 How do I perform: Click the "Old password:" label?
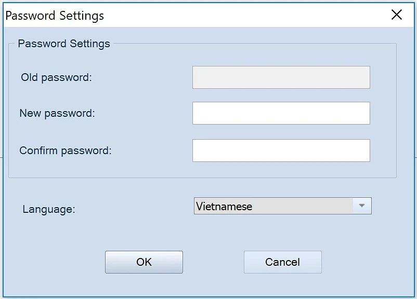56,78
